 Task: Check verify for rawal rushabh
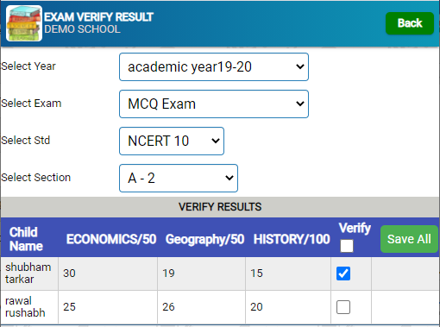pos(343,307)
